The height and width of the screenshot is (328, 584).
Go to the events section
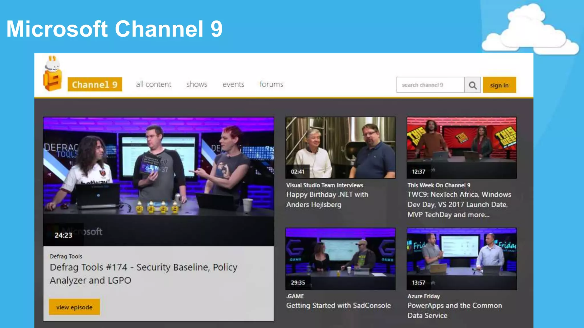click(233, 85)
